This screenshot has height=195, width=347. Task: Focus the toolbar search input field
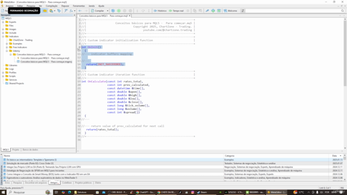pyautogui.click(x=293, y=11)
